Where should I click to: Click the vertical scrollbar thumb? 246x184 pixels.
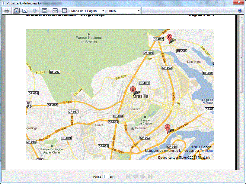(x=241, y=58)
